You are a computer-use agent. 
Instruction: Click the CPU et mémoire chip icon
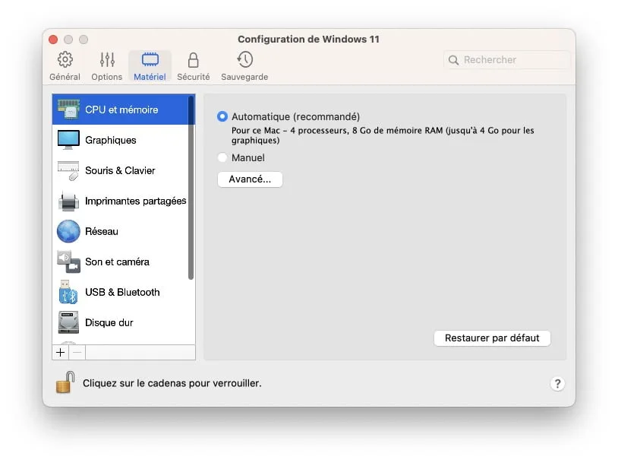68,109
